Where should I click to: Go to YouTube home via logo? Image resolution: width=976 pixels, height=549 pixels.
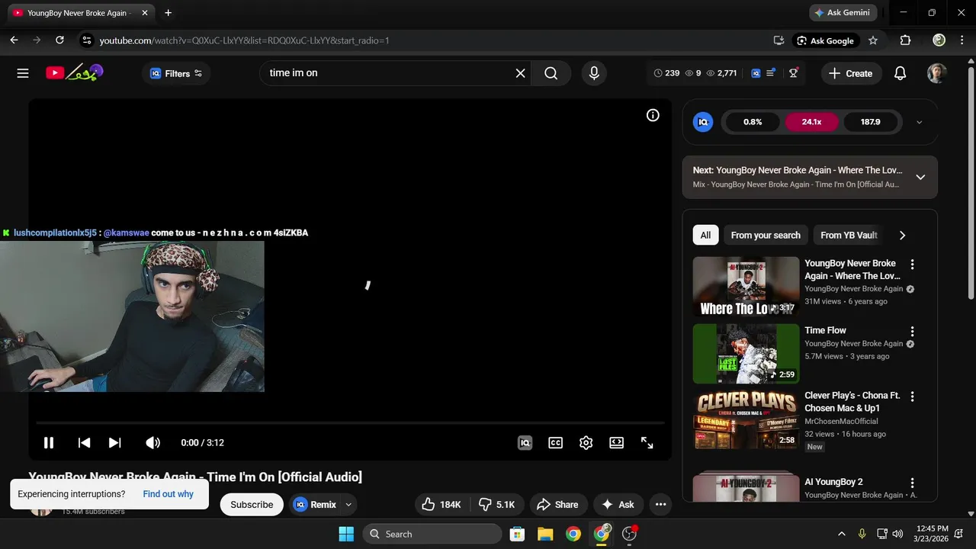tap(74, 73)
